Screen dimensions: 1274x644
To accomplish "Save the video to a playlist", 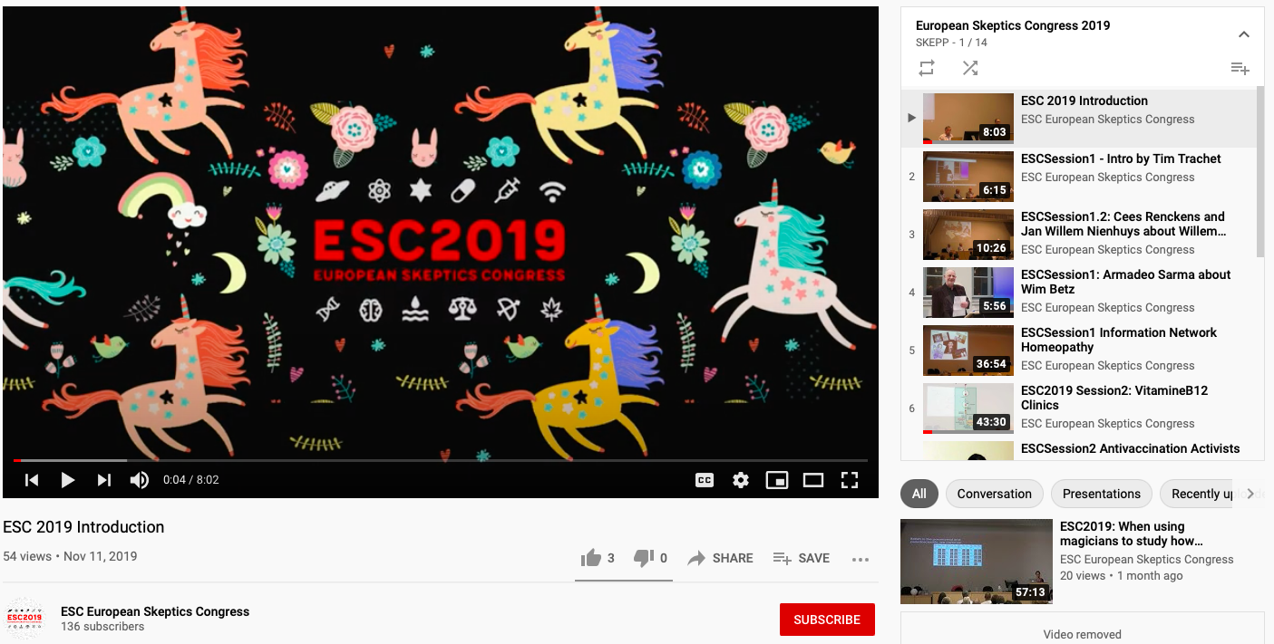I will point(802,558).
